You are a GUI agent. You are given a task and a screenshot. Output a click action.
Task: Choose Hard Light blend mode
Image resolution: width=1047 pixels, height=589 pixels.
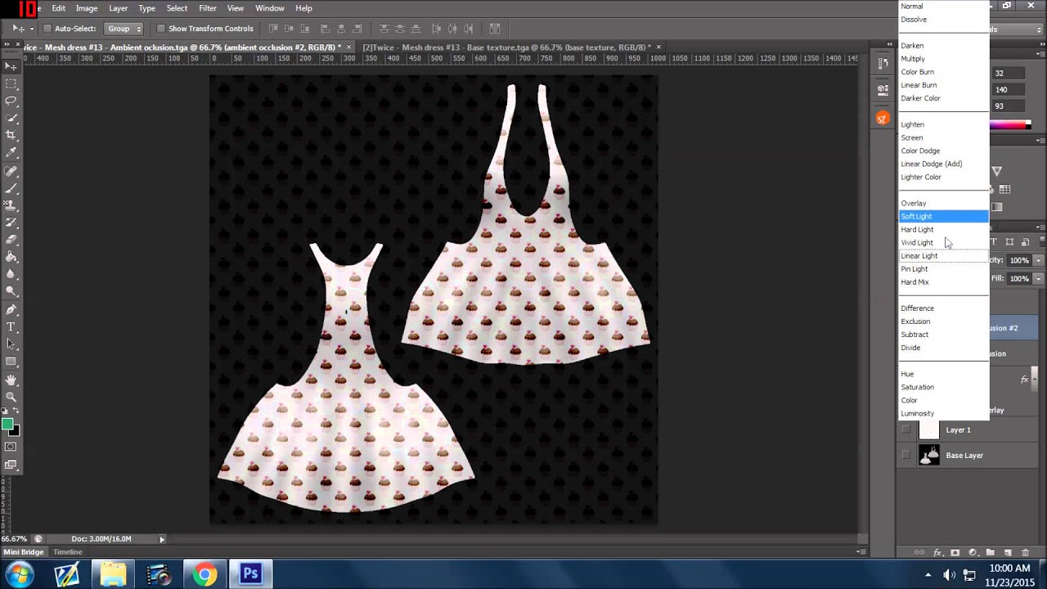(944, 229)
